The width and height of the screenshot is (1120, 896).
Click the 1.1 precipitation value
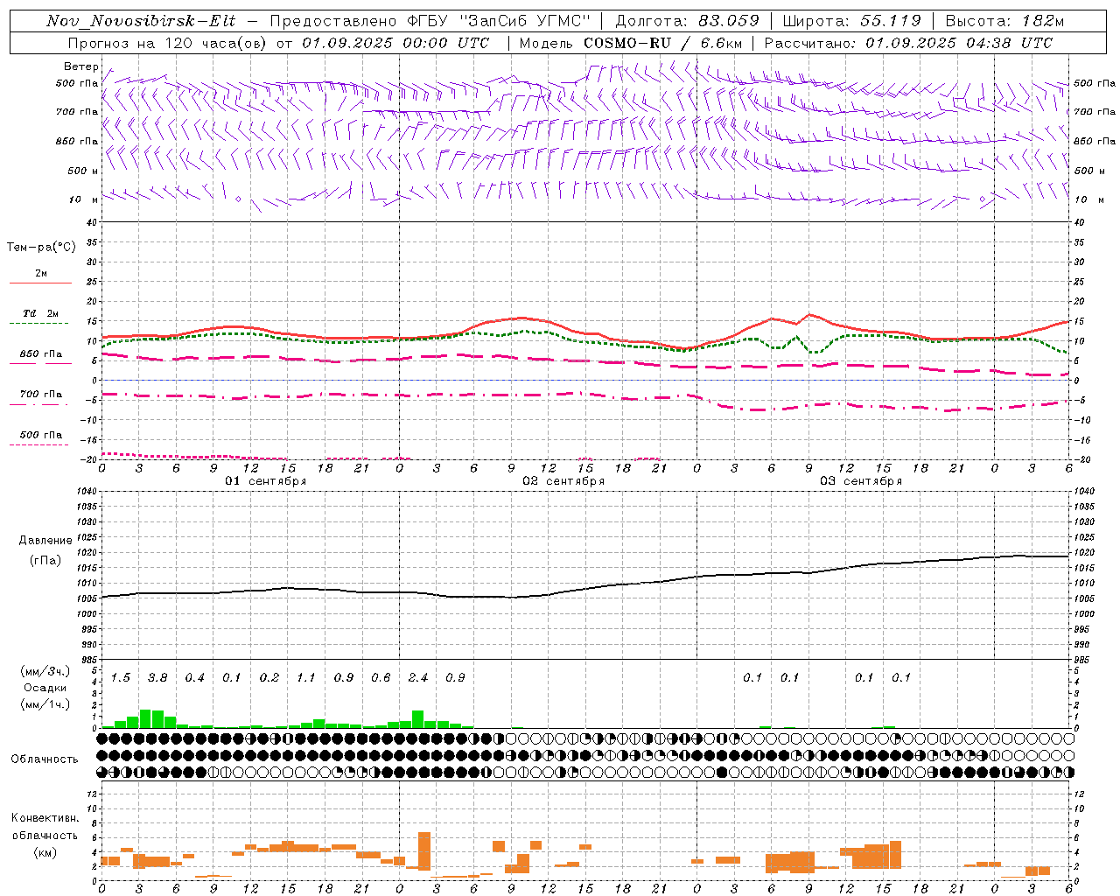pyautogui.click(x=305, y=678)
